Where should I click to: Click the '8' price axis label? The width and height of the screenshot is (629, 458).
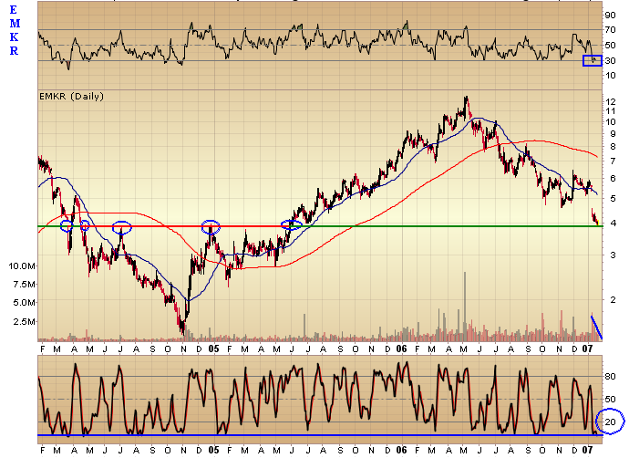click(613, 147)
